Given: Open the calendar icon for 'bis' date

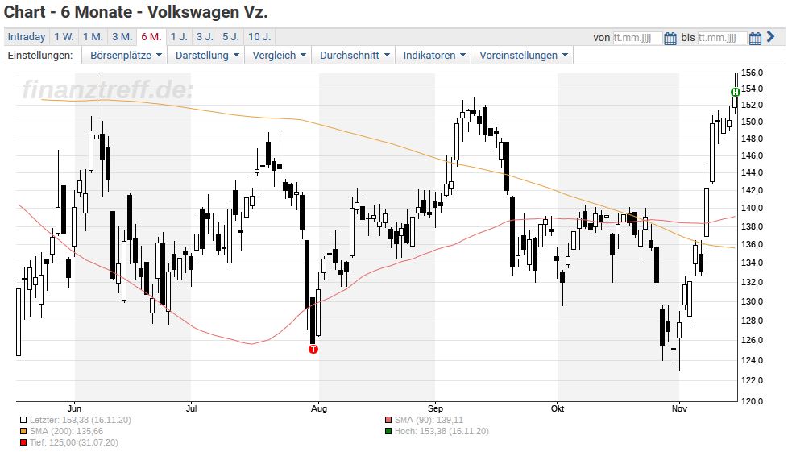Looking at the screenshot, I should (755, 39).
